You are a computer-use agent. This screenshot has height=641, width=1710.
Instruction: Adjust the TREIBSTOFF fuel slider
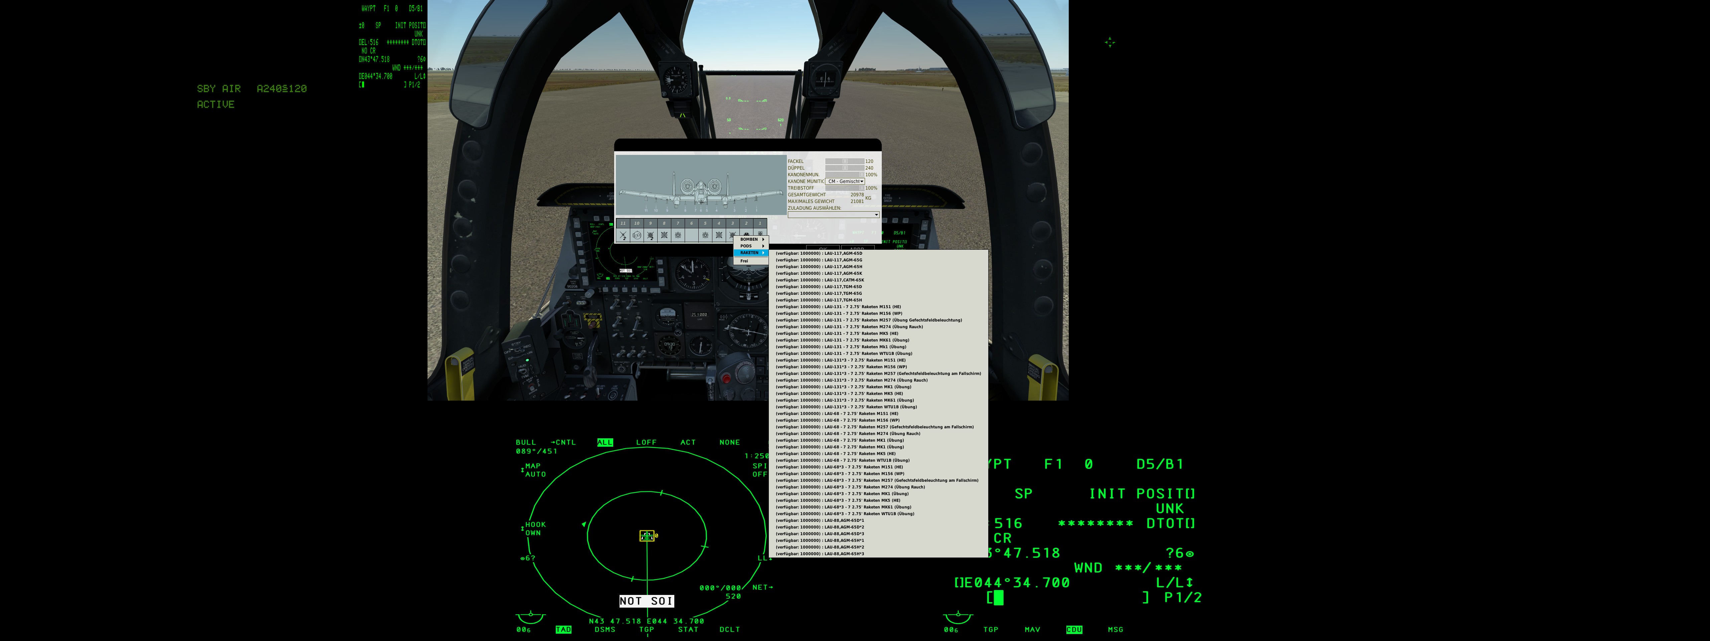point(845,188)
